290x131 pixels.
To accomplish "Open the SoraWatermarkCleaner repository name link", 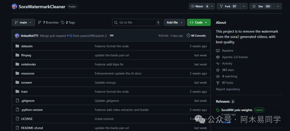I will pyautogui.click(x=42, y=7).
